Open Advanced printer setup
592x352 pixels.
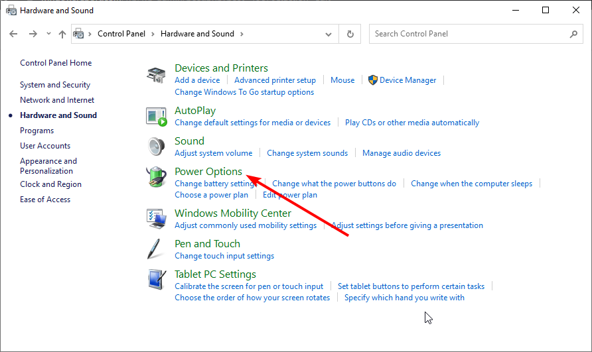(x=275, y=80)
